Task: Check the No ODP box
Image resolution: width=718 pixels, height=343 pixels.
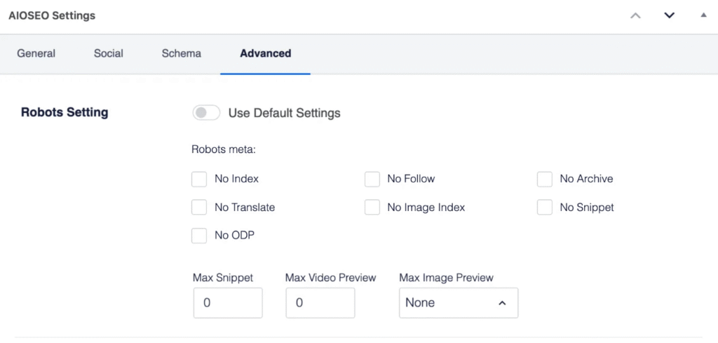Action: (199, 236)
